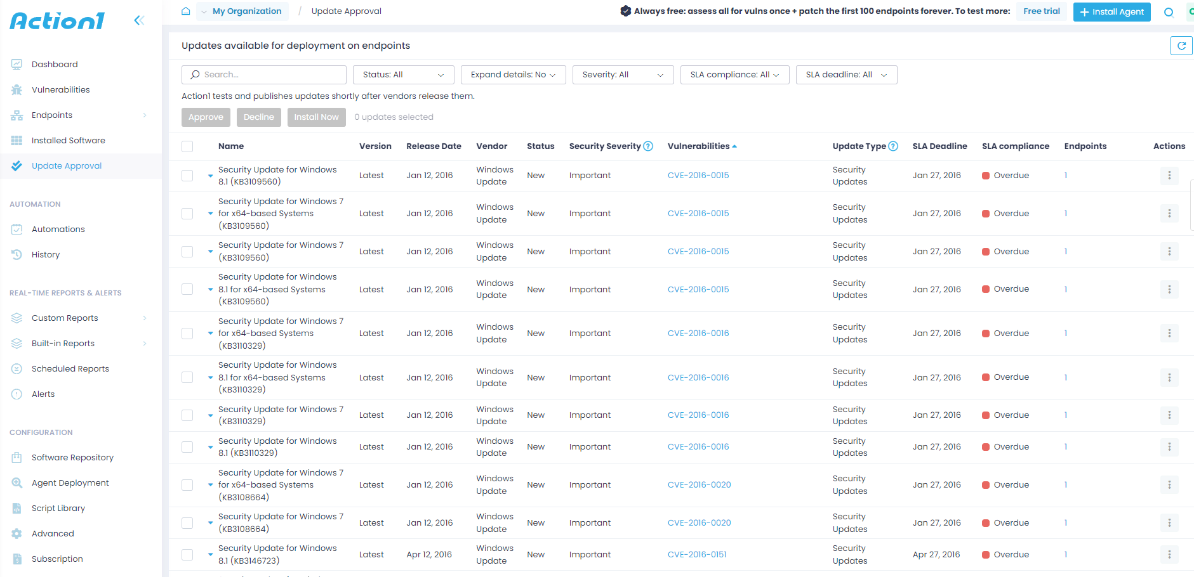Image resolution: width=1194 pixels, height=577 pixels.
Task: Check Windows 8.1 x64-based KB3110329 row
Action: pos(187,377)
